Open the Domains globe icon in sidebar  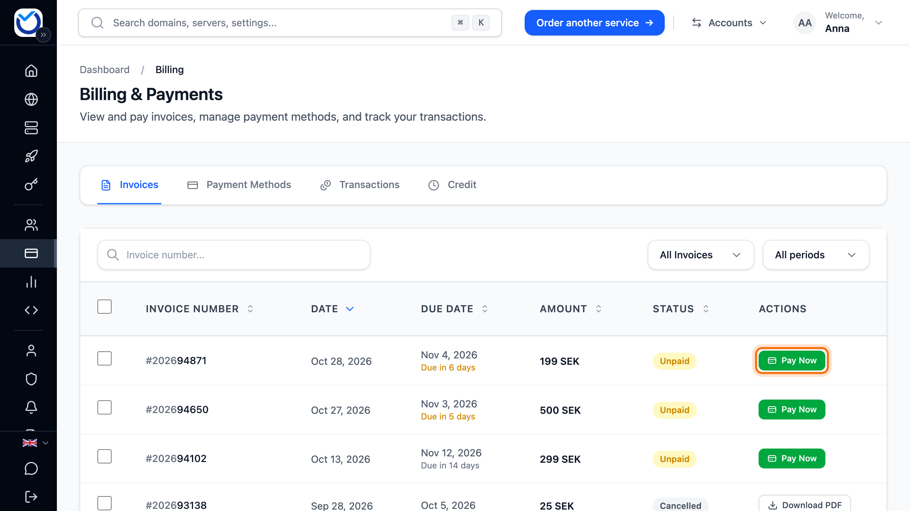tap(31, 99)
